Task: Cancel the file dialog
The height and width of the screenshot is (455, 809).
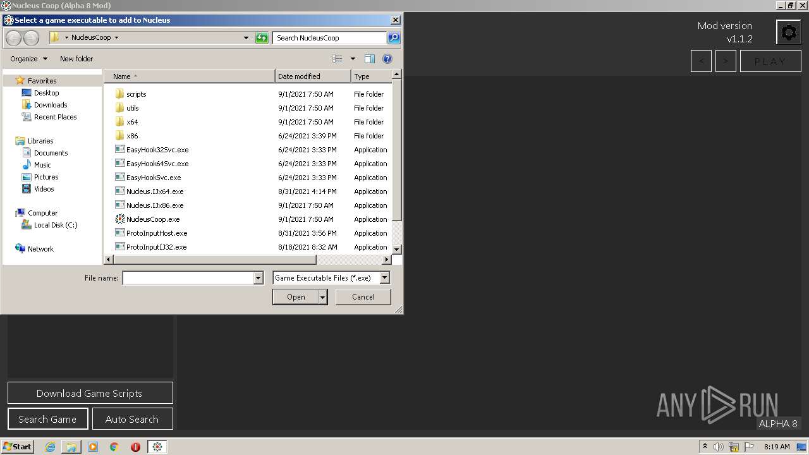Action: click(363, 297)
